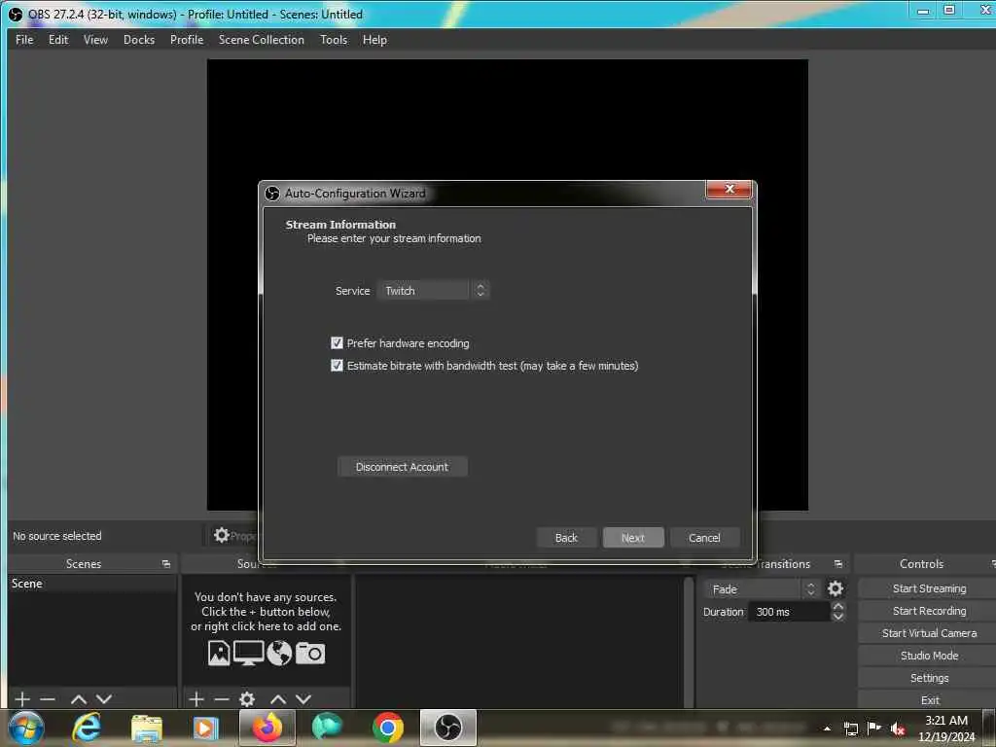
Task: Add a source with plus icon
Action: (x=196, y=699)
